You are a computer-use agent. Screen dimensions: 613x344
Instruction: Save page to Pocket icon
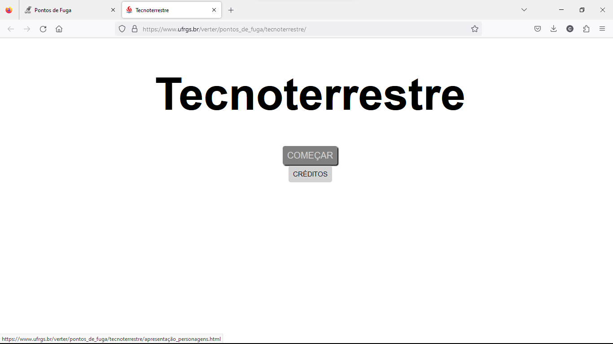pos(538,29)
